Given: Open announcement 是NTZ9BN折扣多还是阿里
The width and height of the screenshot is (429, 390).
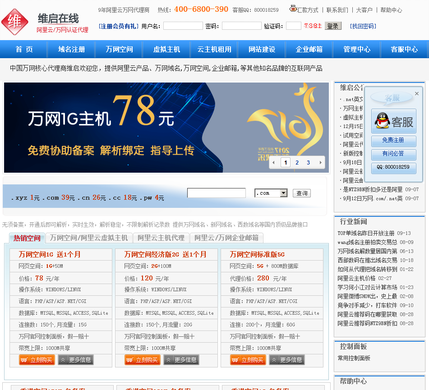Looking at the screenshot, I should [x=373, y=189].
